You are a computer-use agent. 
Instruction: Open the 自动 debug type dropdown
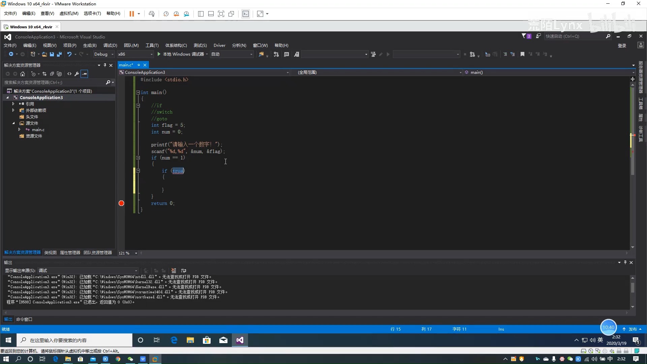tap(232, 54)
